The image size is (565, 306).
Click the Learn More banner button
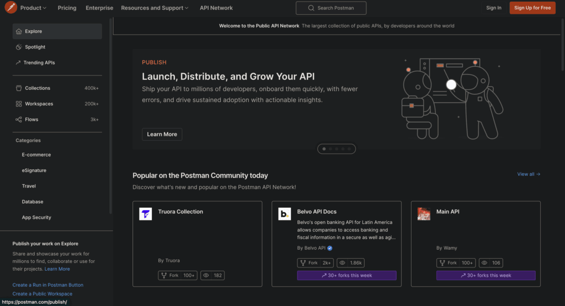(162, 135)
